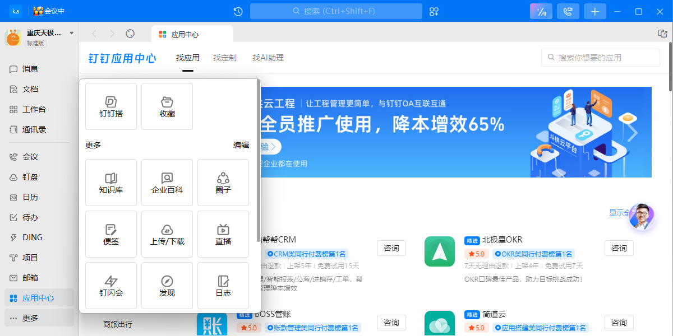Click the phone call button in title bar

[x=568, y=11]
